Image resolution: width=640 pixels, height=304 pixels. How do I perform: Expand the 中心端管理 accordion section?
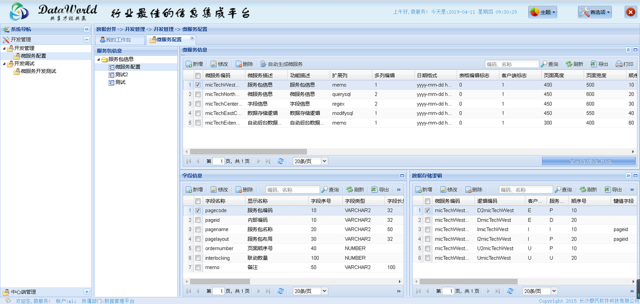pos(87,292)
